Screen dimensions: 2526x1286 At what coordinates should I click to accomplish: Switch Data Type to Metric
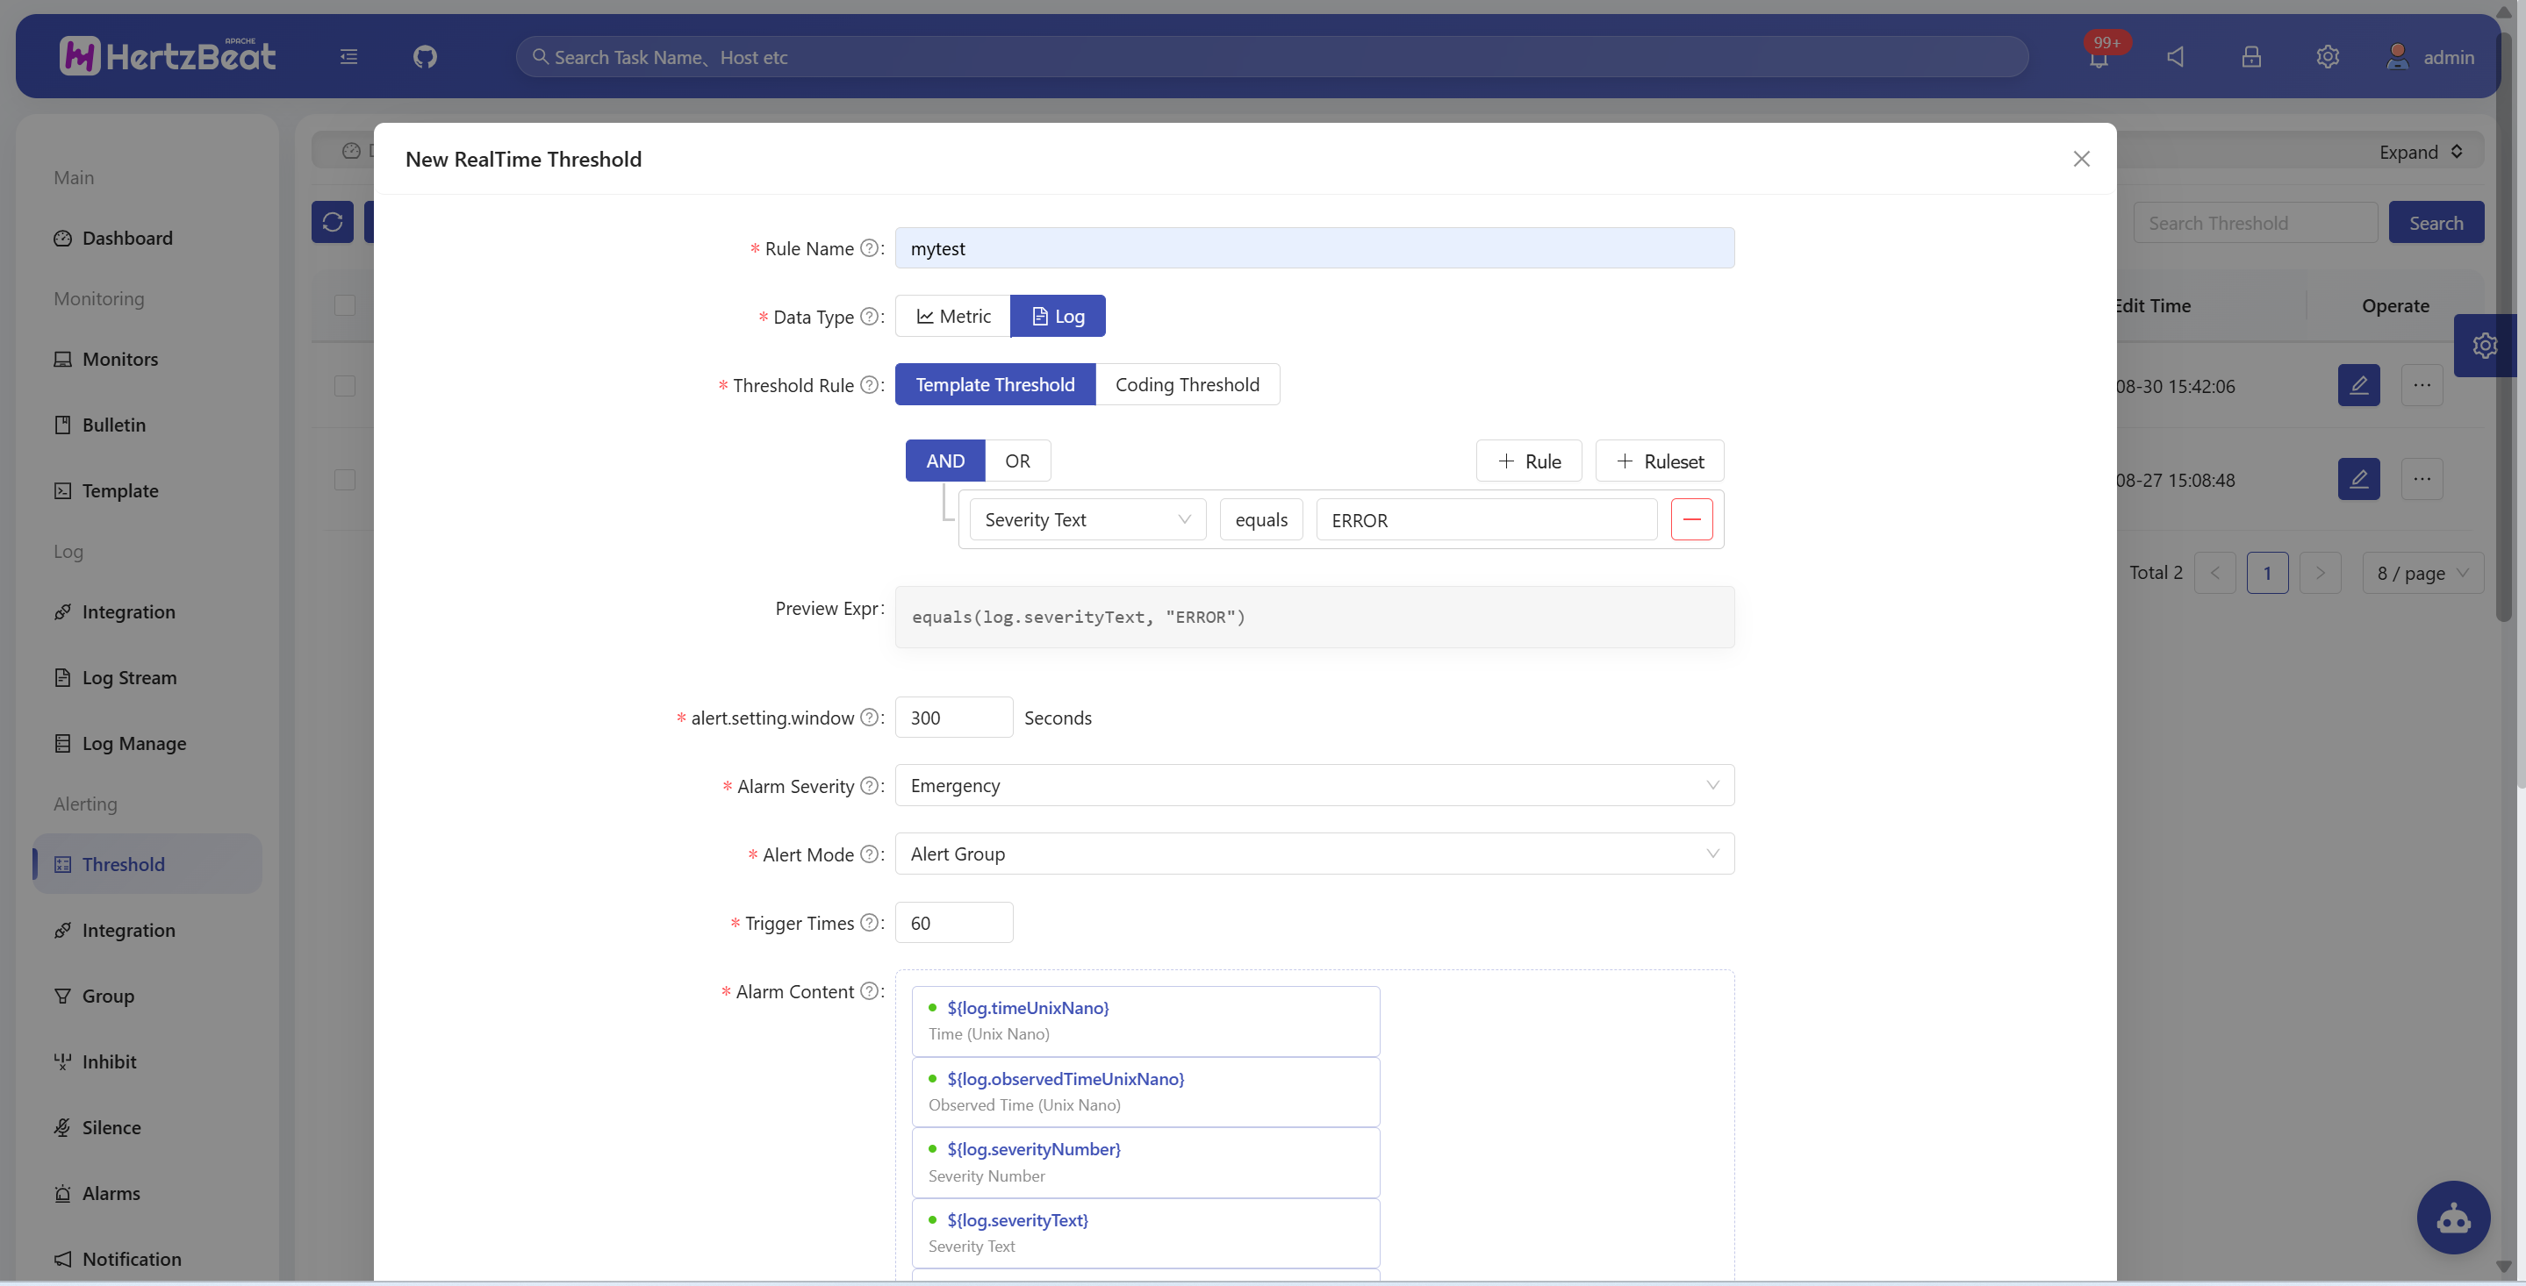[953, 316]
